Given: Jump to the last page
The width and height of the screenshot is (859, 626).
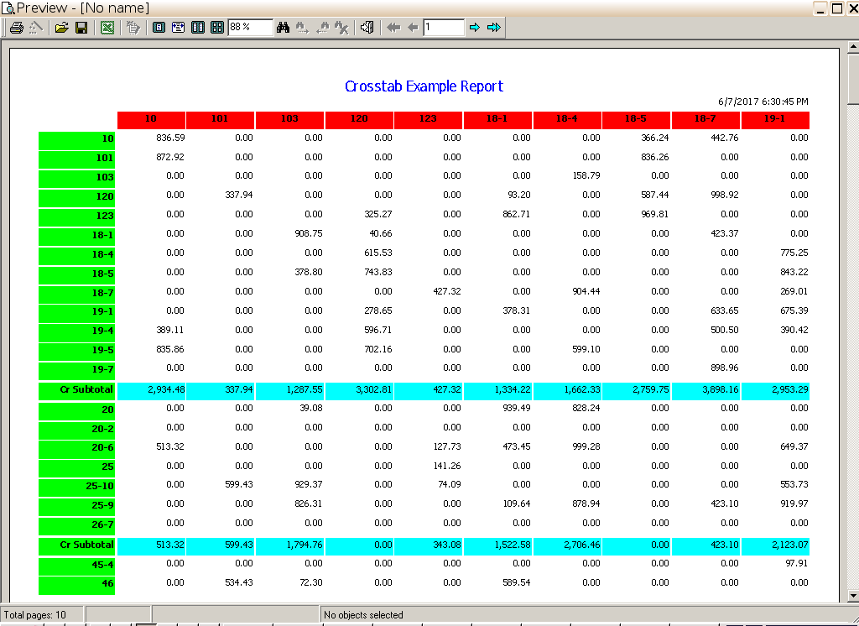Looking at the screenshot, I should 494,28.
